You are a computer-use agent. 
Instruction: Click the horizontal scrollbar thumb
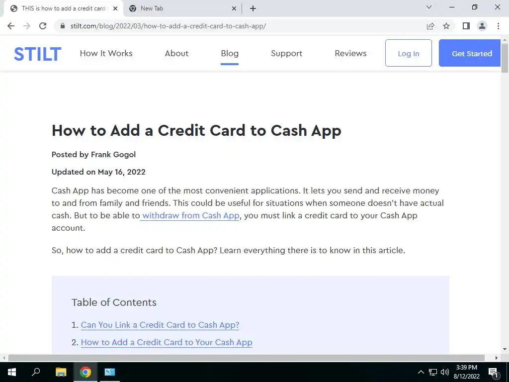247,358
